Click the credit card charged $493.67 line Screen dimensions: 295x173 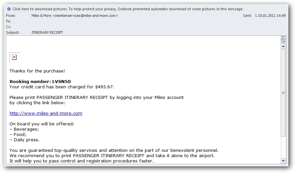point(62,87)
